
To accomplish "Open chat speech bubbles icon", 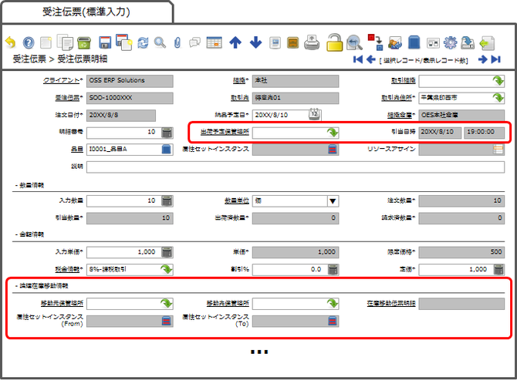I will click(x=195, y=43).
